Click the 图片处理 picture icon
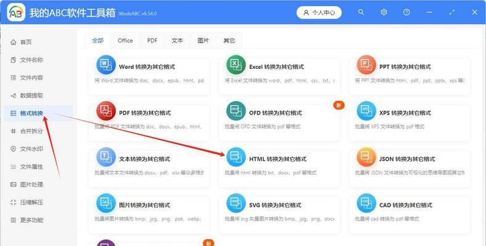Screen dimensions: 486x246 pos(14,184)
